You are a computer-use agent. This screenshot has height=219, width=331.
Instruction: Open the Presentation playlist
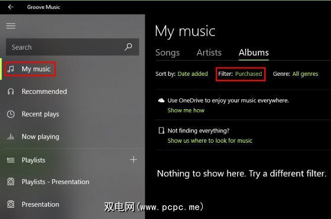(x=73, y=204)
